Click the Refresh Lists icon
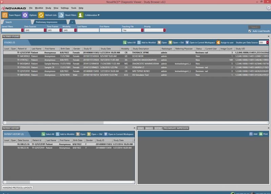Screen dimensions: 271x194 click(x=41, y=15)
